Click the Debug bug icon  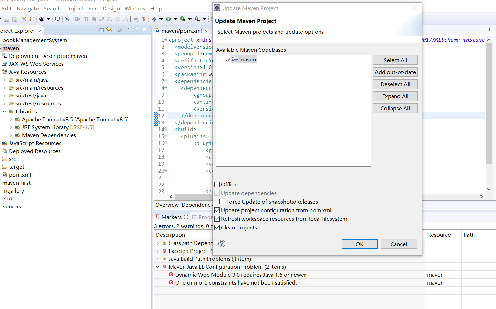click(x=154, y=19)
